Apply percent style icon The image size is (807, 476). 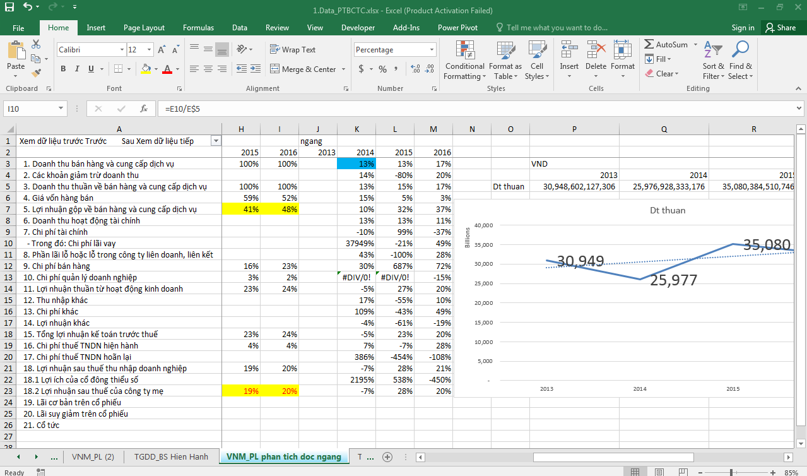click(382, 69)
